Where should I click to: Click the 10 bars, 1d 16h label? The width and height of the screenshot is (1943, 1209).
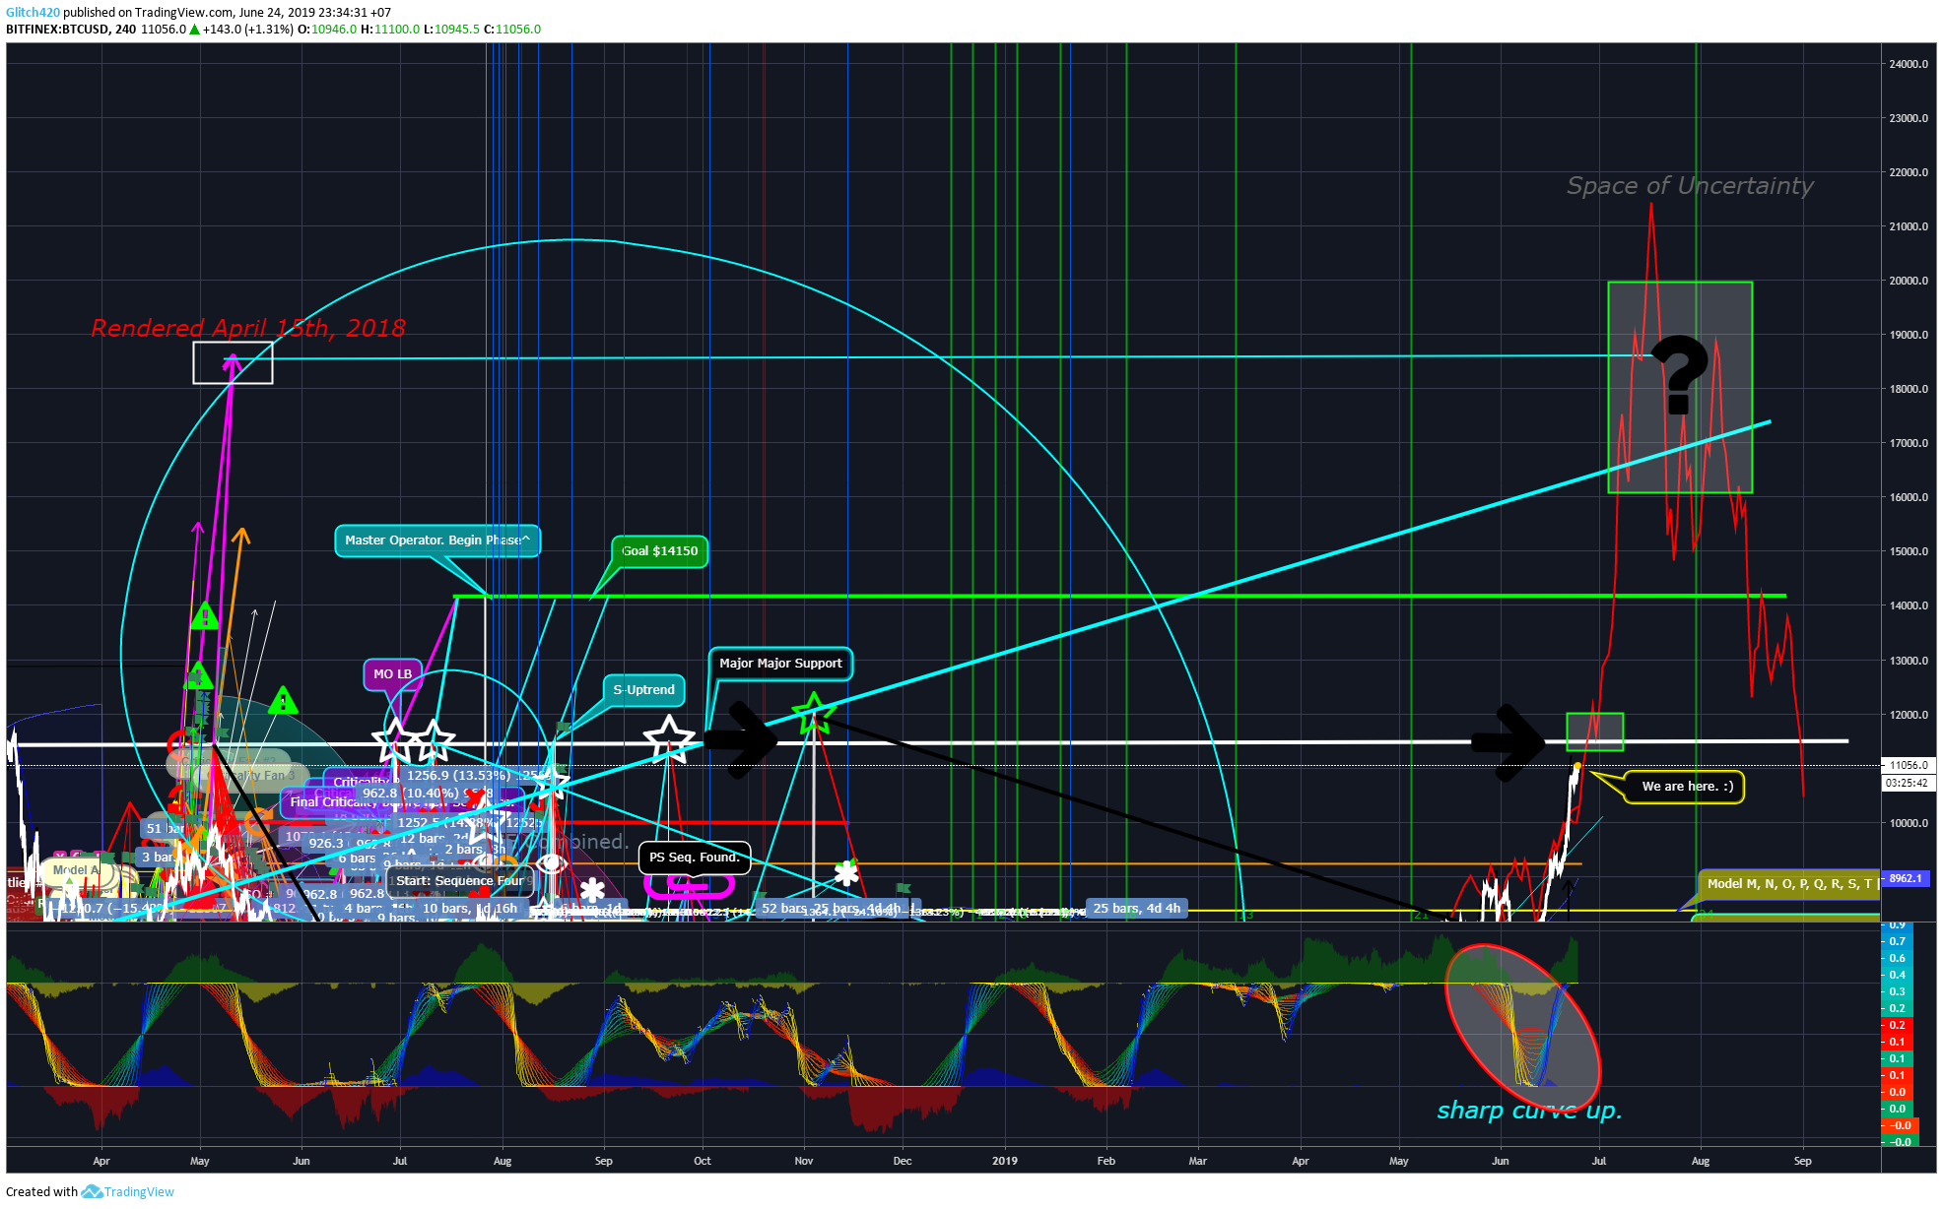click(x=470, y=909)
